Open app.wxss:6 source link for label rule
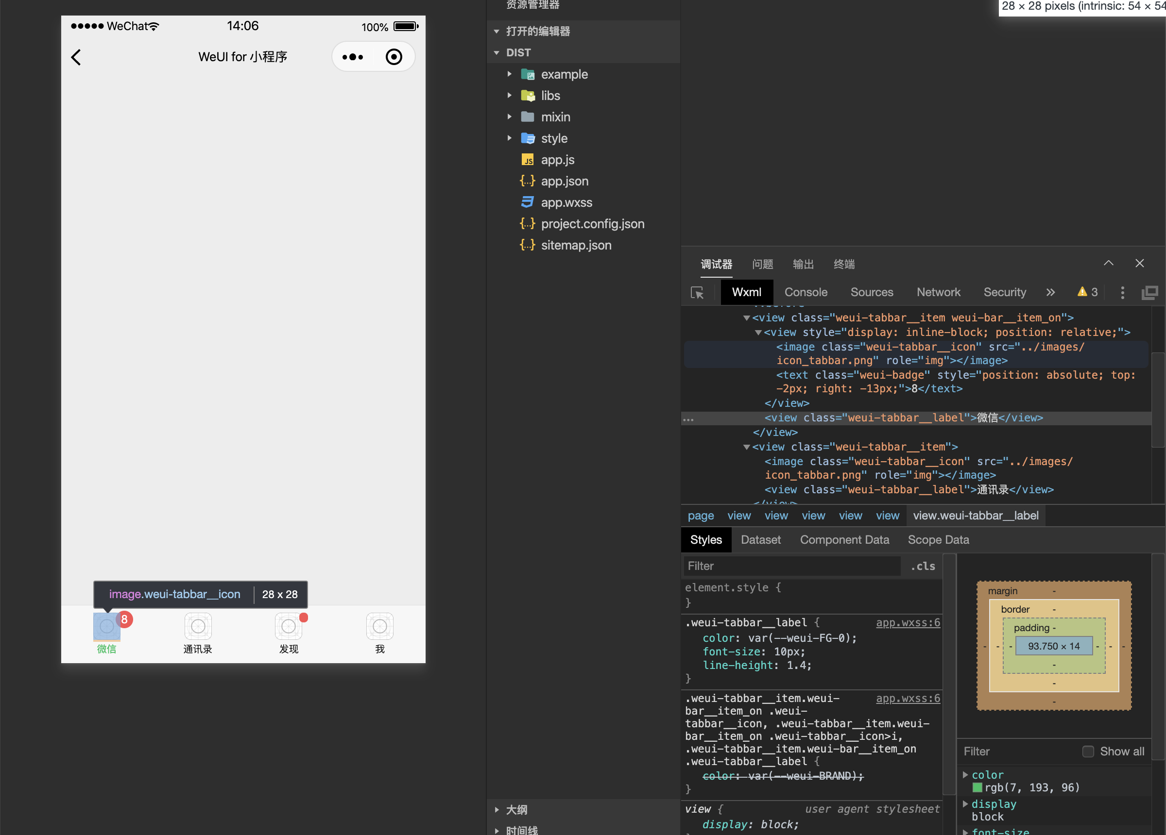The width and height of the screenshot is (1166, 835). coord(908,623)
